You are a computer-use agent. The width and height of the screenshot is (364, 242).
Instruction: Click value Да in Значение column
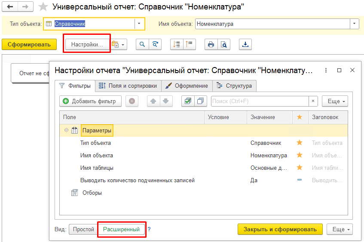coord(254,180)
